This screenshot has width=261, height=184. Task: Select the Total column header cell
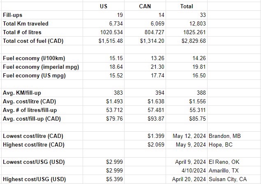[187, 6]
